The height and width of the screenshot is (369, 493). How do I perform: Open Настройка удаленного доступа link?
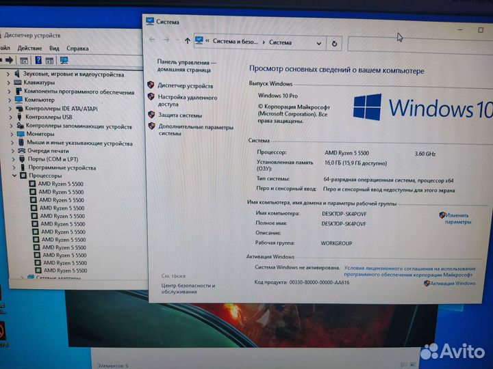pyautogui.click(x=188, y=100)
